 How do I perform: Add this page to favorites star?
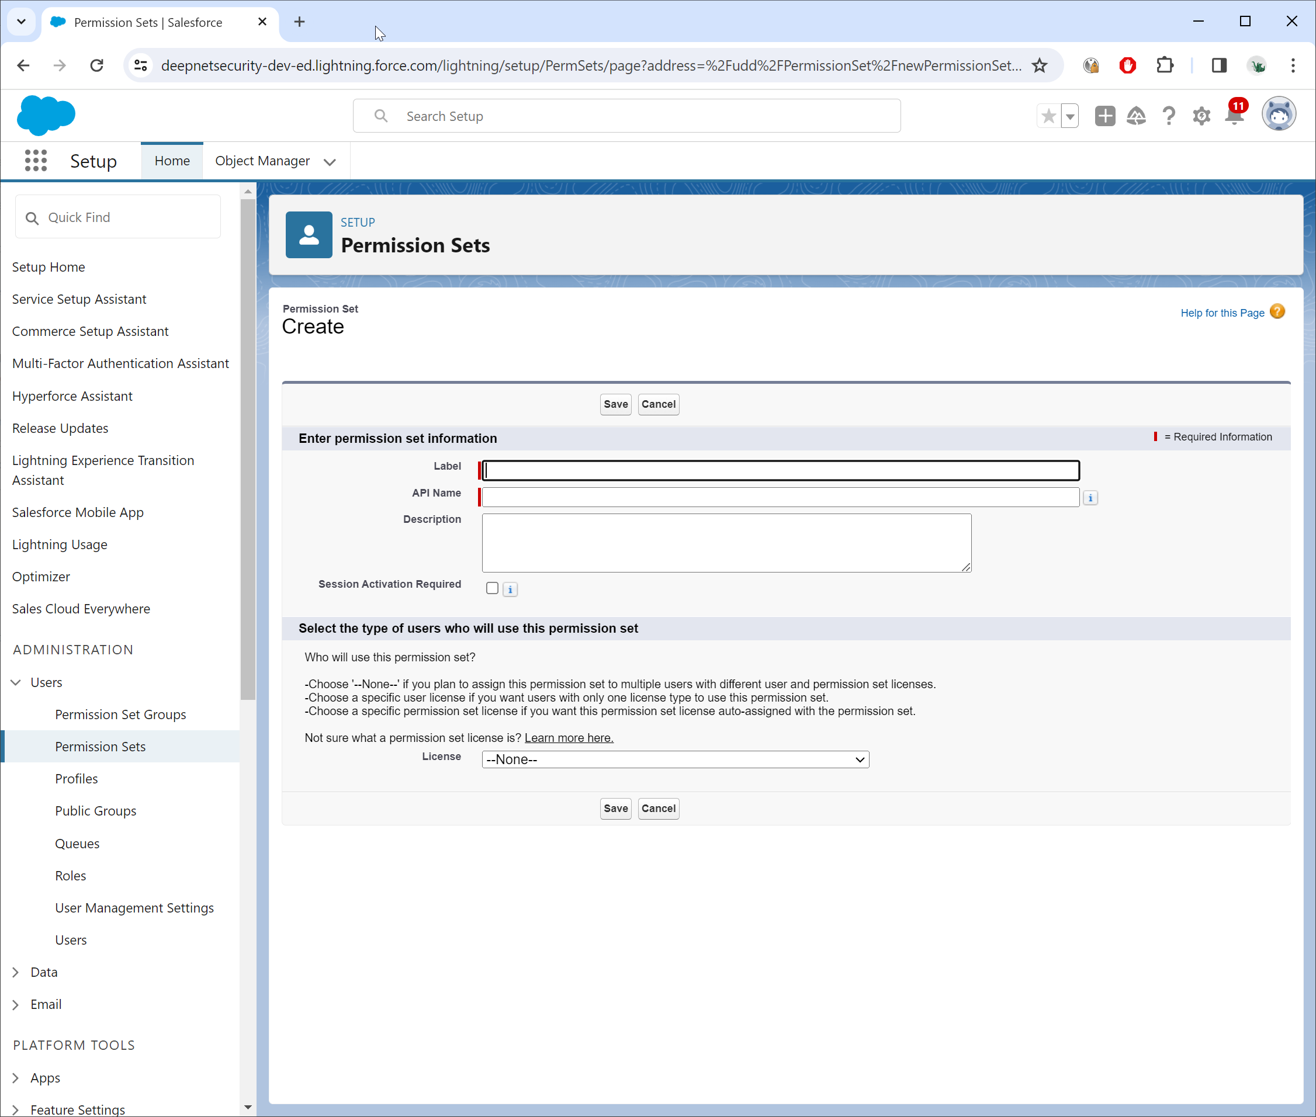[x=1048, y=116]
